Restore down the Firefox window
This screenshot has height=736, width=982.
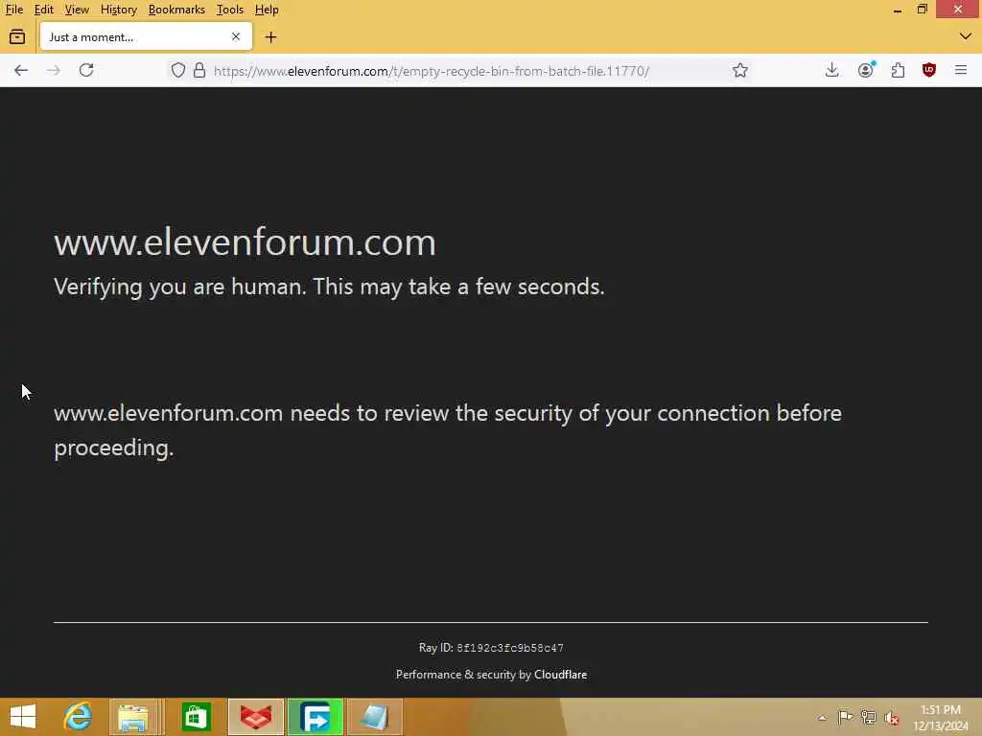(x=922, y=10)
